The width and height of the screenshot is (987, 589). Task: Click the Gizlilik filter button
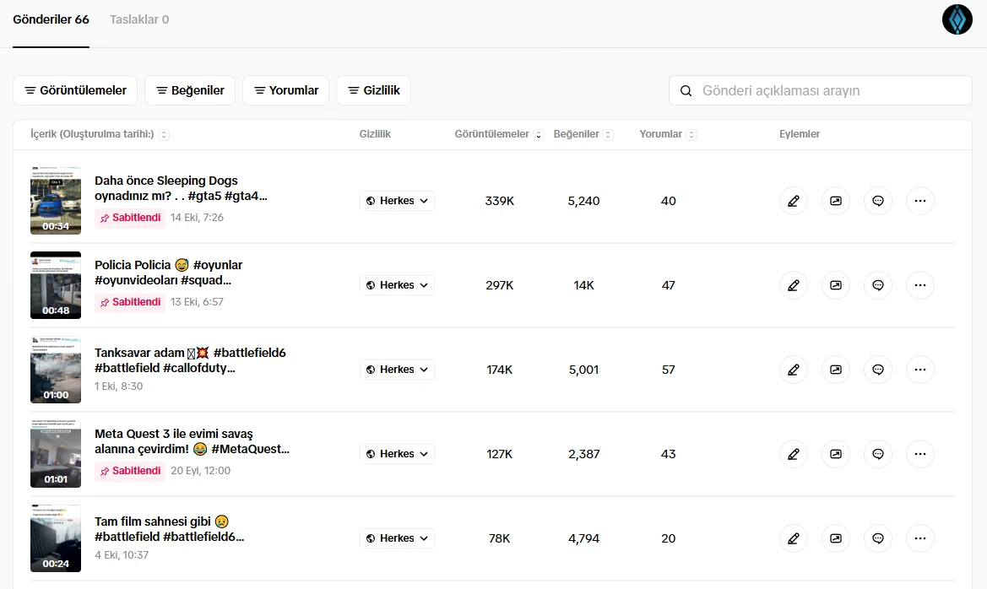pyautogui.click(x=373, y=90)
